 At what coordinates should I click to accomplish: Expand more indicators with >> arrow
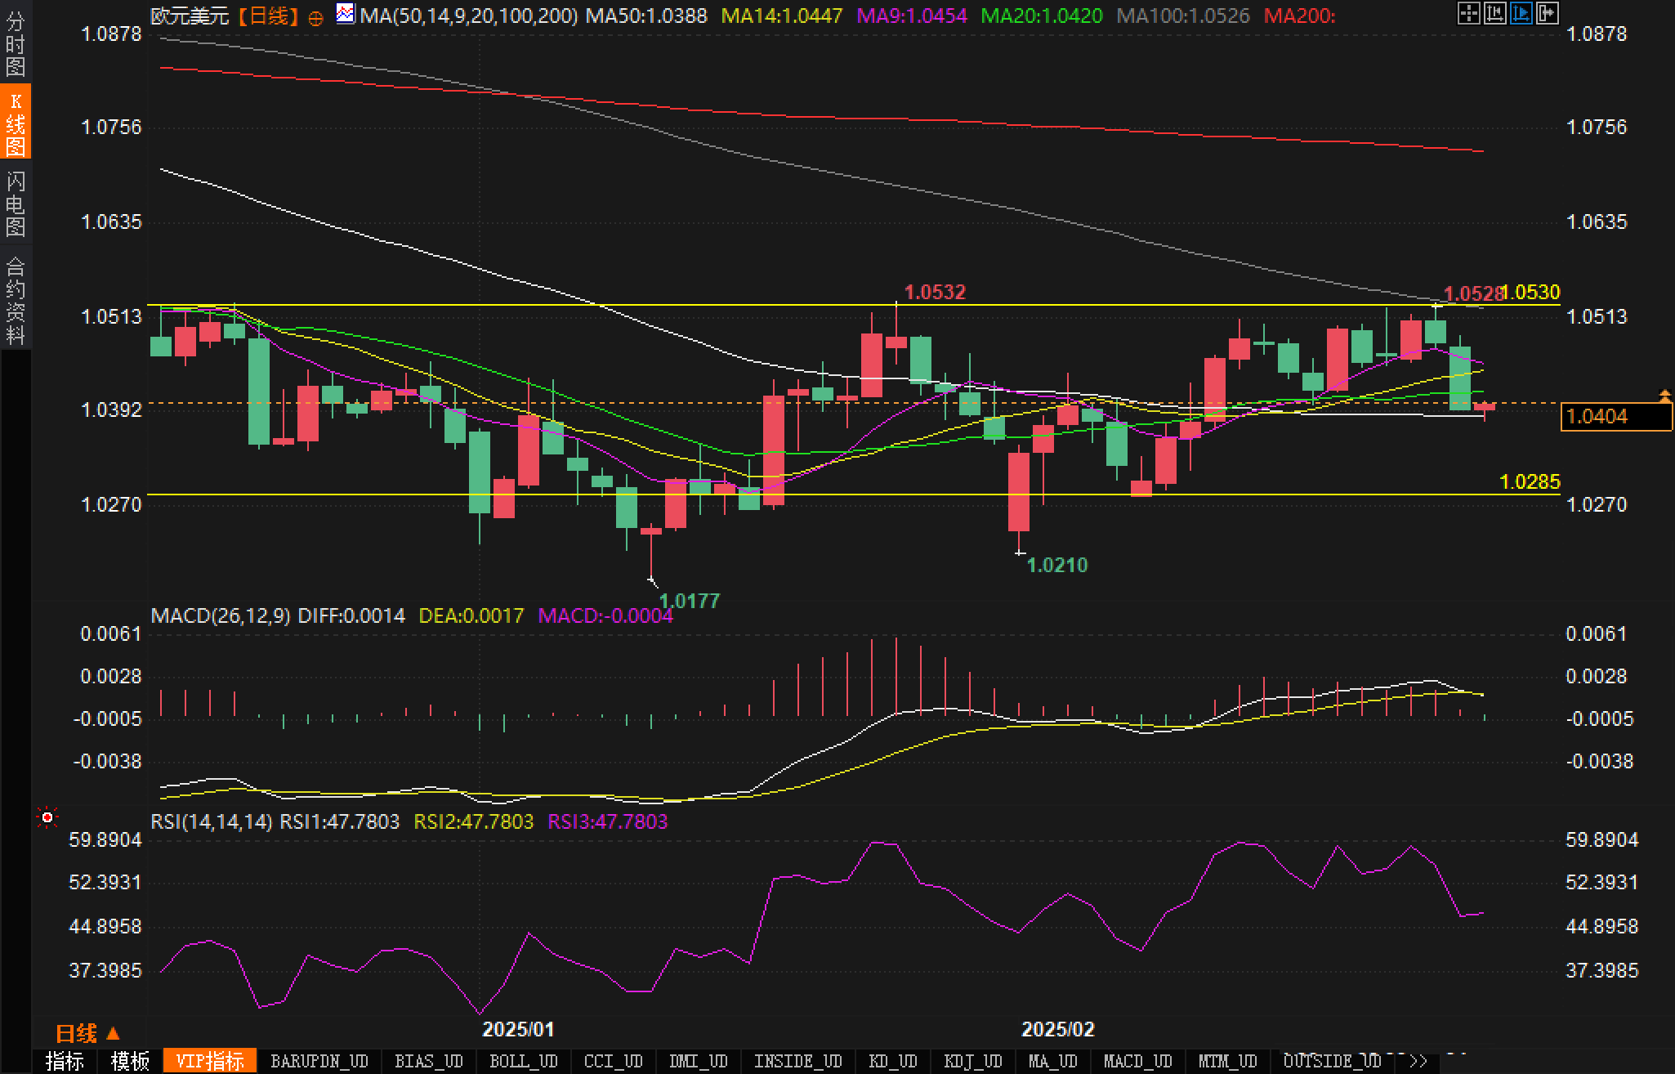[x=1418, y=1062]
